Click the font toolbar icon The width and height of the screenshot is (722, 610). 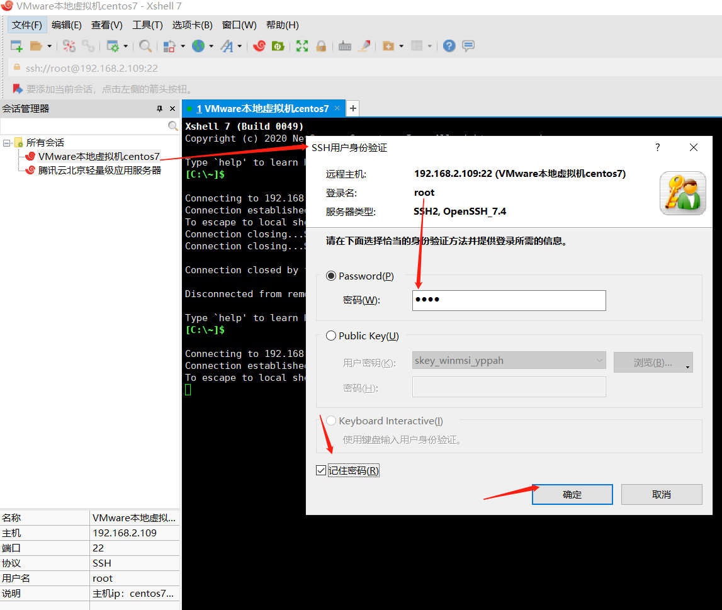[x=227, y=46]
